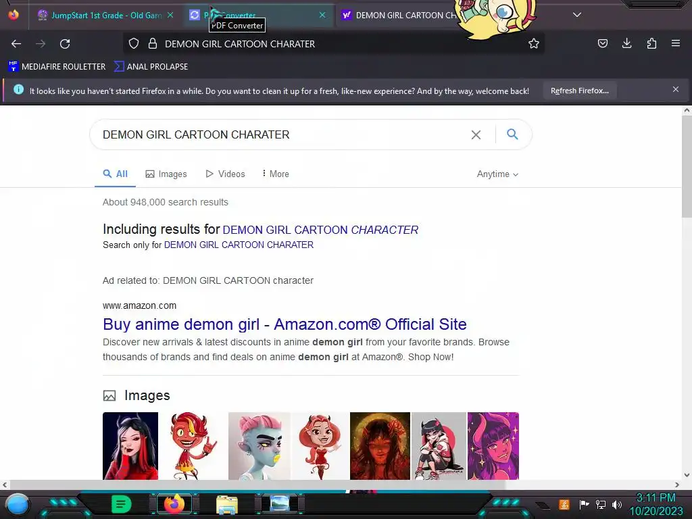Click the address bar URL field
The width and height of the screenshot is (692, 519).
(x=334, y=44)
